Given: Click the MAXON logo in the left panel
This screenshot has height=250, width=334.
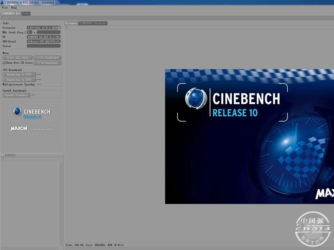Looking at the screenshot, I should [19, 129].
